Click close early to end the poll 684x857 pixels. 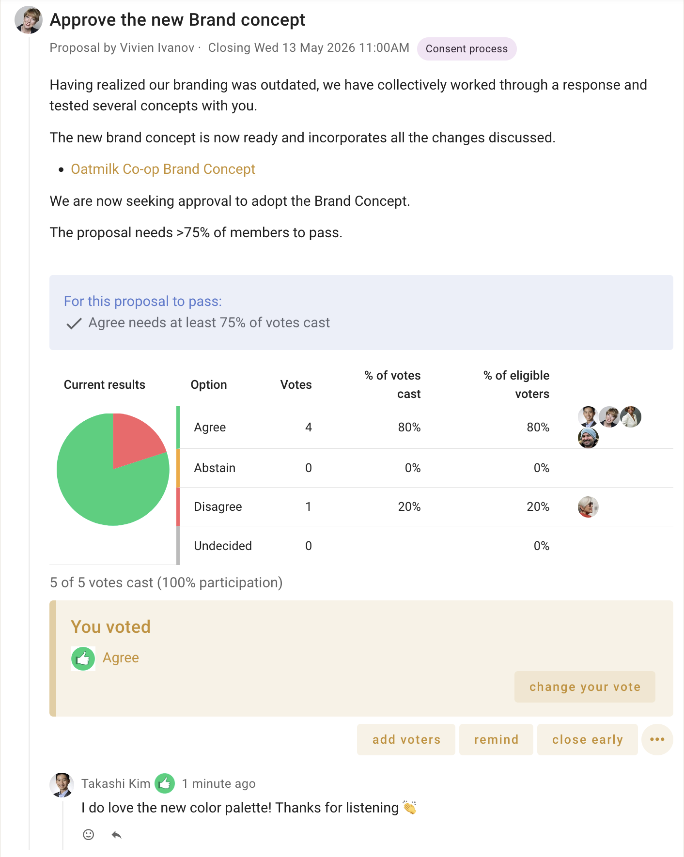click(587, 739)
